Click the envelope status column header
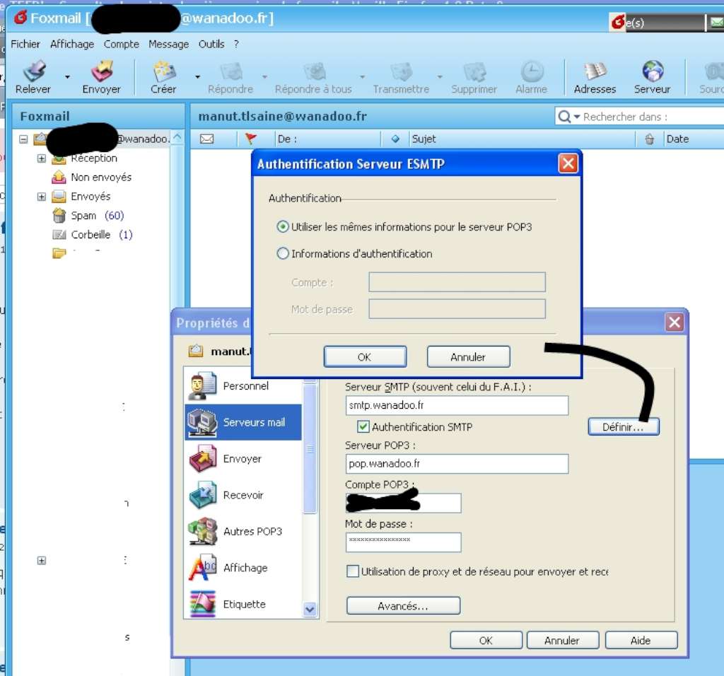 coord(207,139)
